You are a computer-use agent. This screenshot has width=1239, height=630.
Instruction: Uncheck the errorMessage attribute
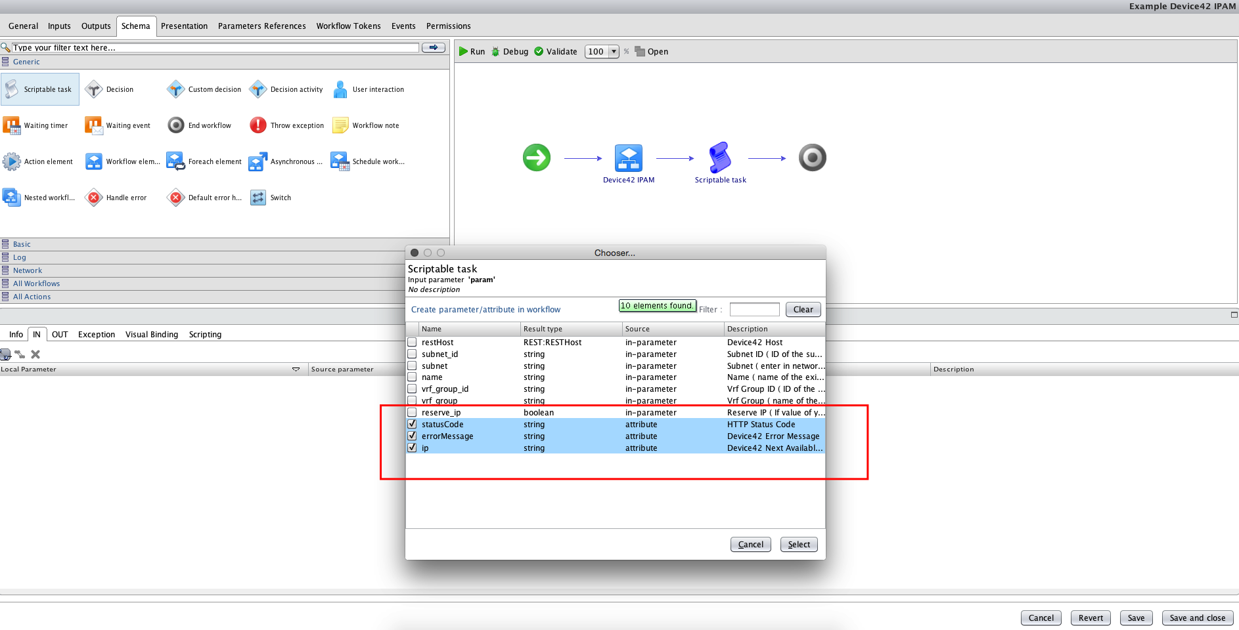(x=413, y=436)
